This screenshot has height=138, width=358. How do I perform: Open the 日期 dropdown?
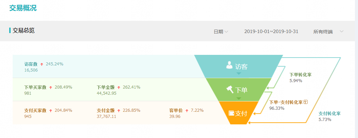221,32
